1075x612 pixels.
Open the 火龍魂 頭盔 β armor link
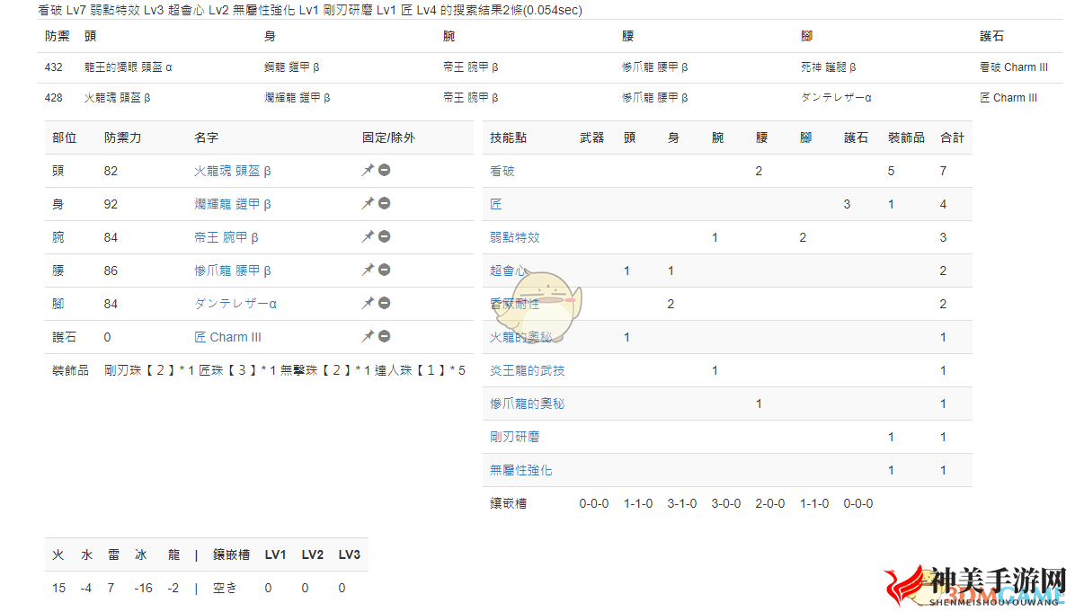pyautogui.click(x=233, y=171)
